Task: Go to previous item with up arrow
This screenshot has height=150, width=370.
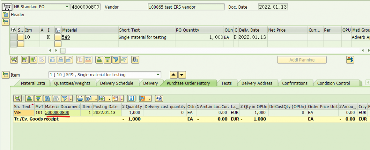Action: pos(174,75)
